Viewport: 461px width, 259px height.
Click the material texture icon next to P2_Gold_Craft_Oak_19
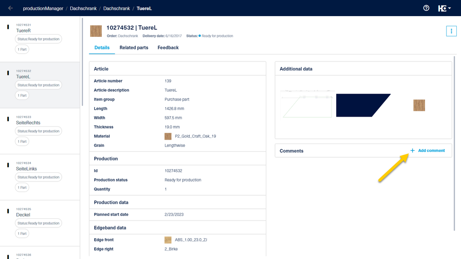tap(168, 136)
